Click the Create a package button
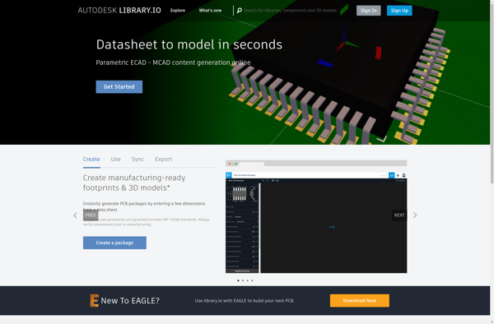The image size is (494, 324). click(x=114, y=243)
